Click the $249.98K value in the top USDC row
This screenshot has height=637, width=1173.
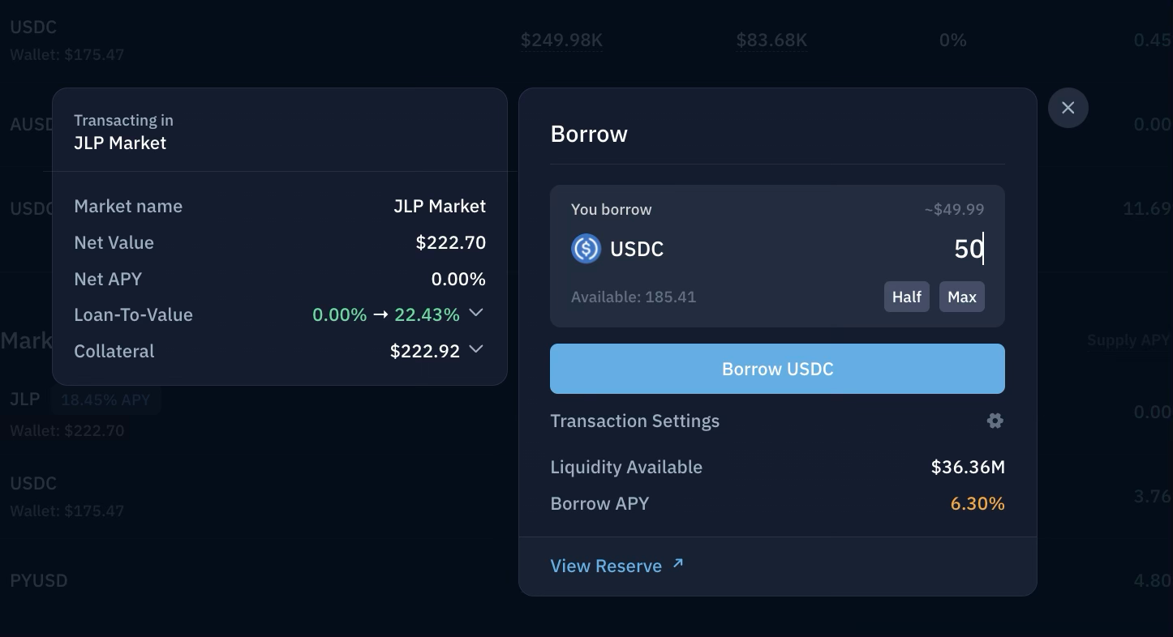click(561, 40)
